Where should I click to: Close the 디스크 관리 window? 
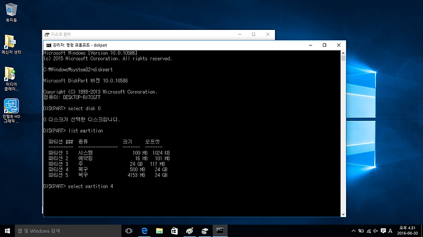click(x=268, y=34)
